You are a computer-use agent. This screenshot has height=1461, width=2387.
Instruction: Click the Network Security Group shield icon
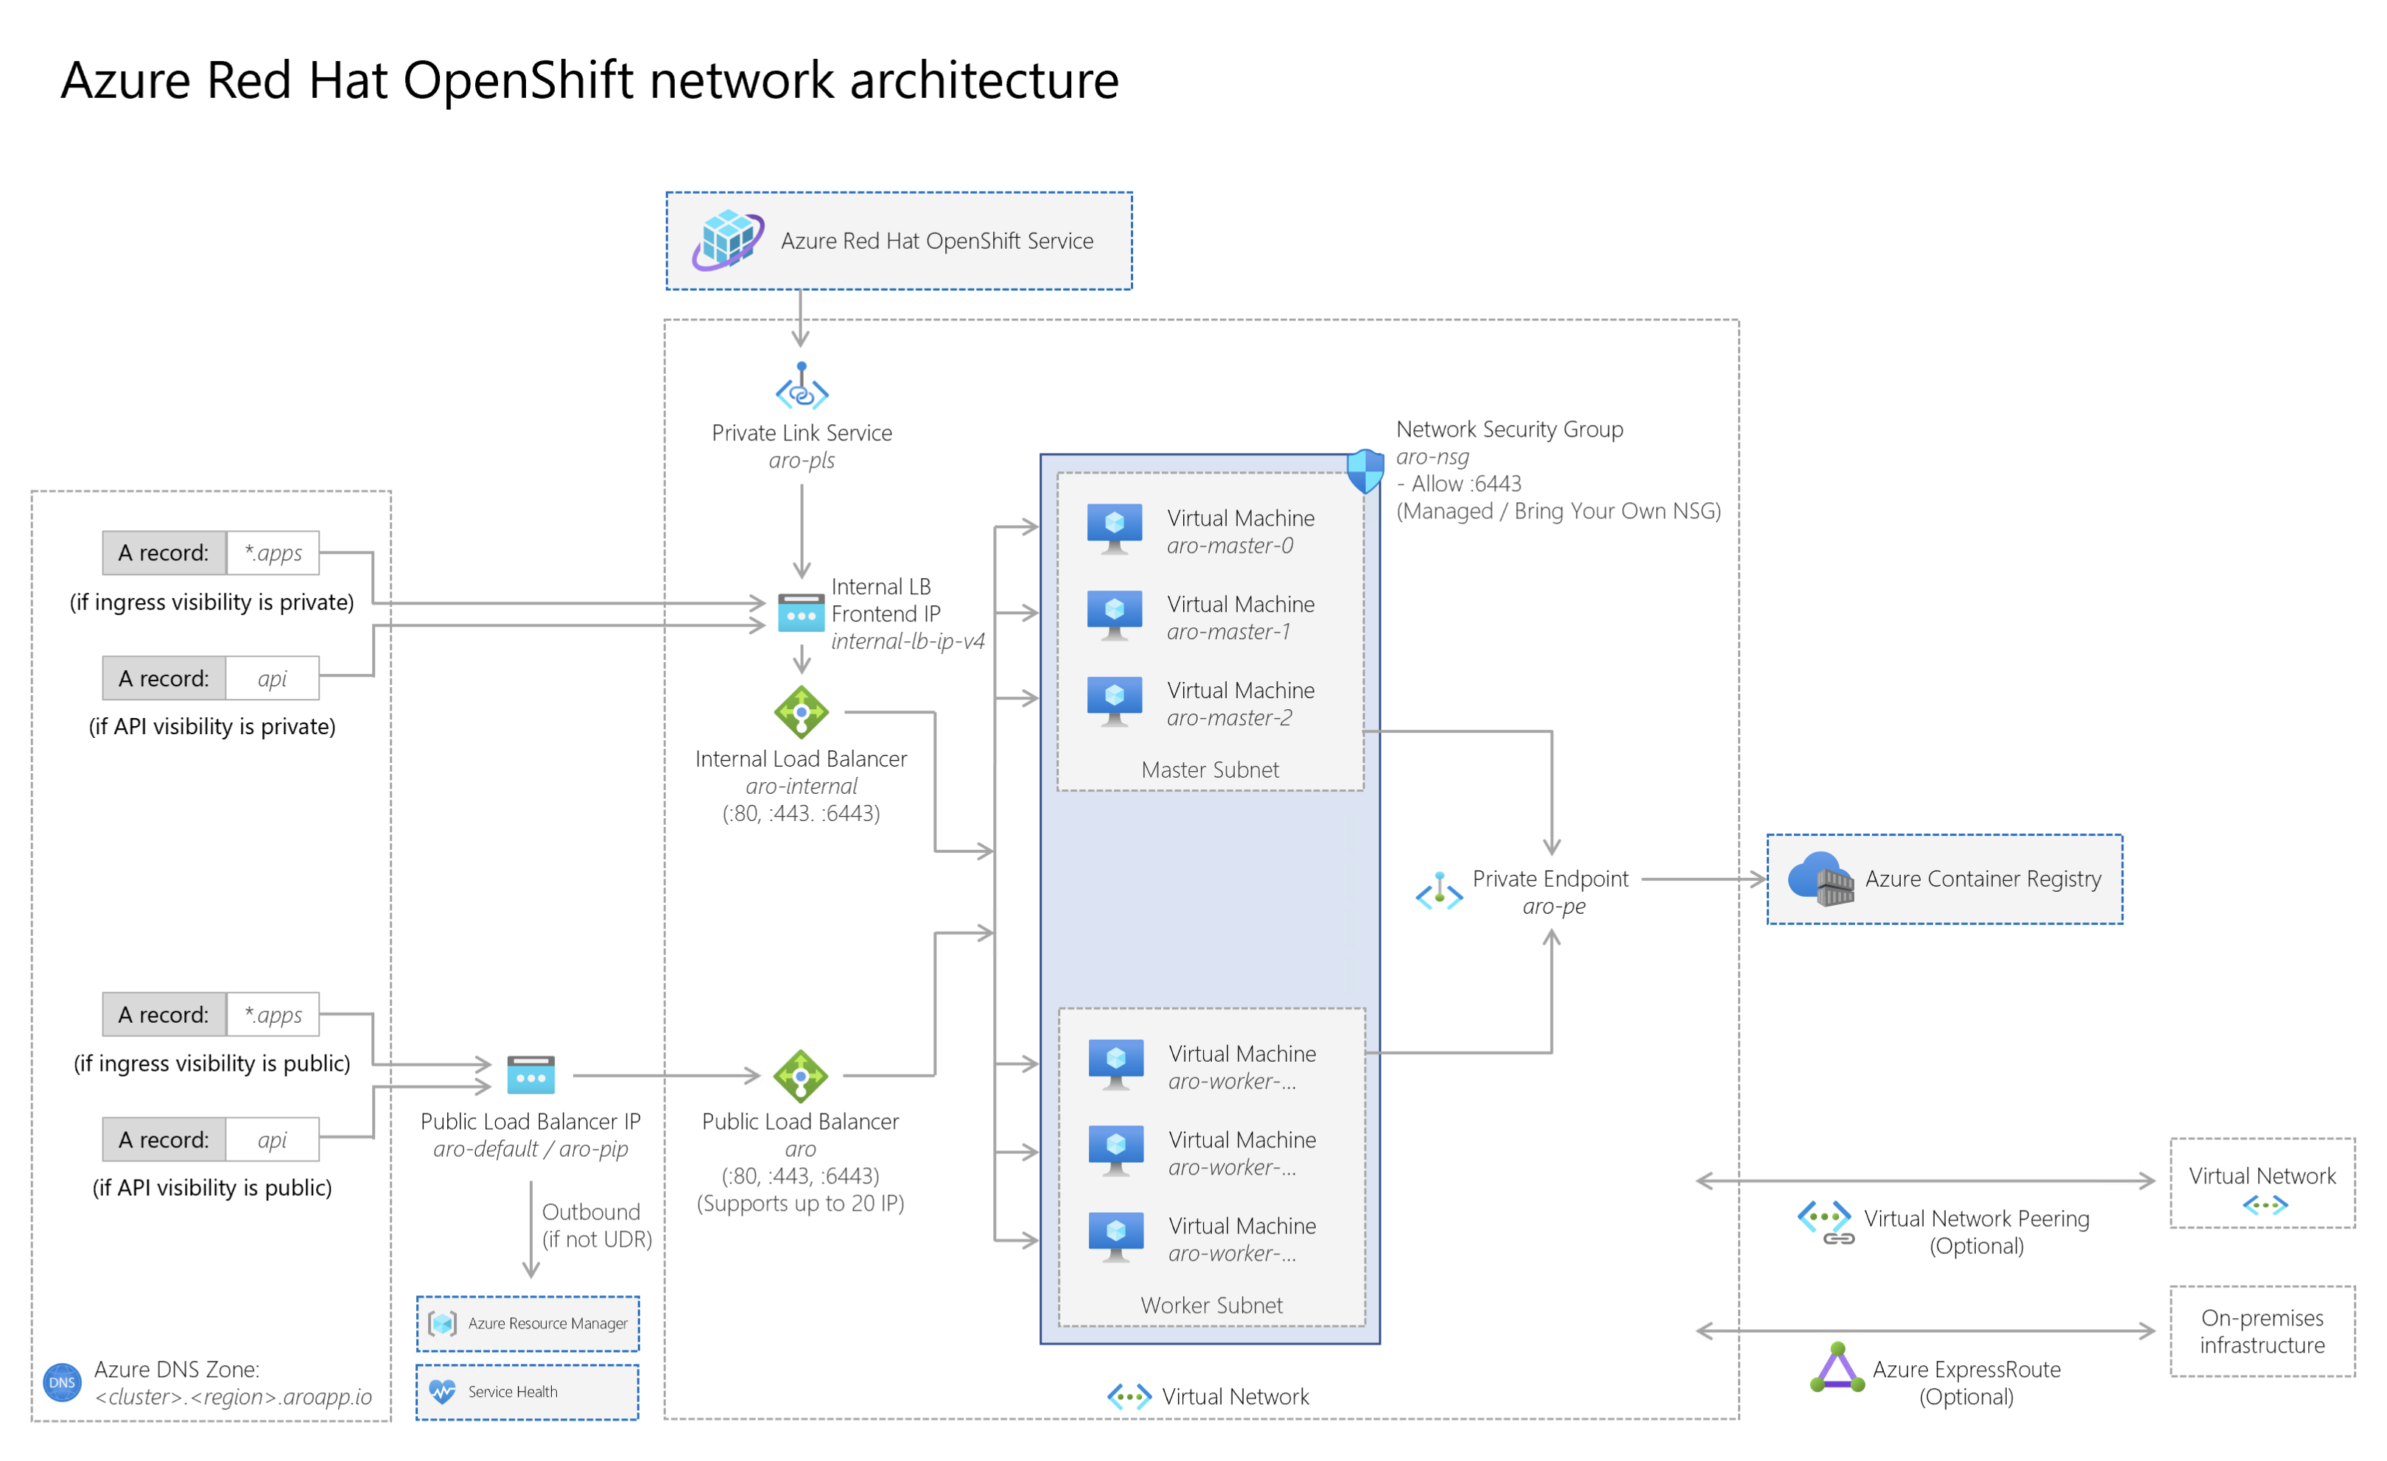(x=1365, y=471)
